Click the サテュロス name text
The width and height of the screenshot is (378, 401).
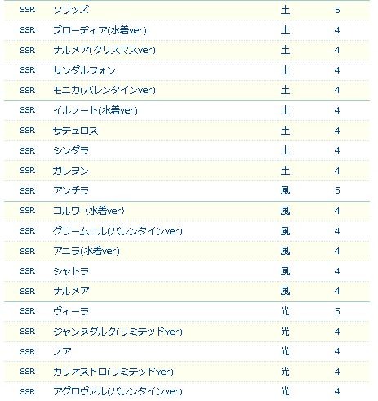click(x=75, y=131)
